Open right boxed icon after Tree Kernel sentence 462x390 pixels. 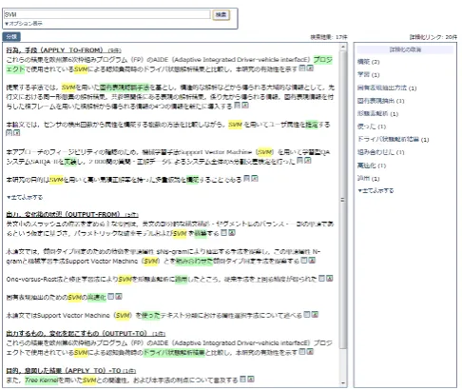pos(251,379)
